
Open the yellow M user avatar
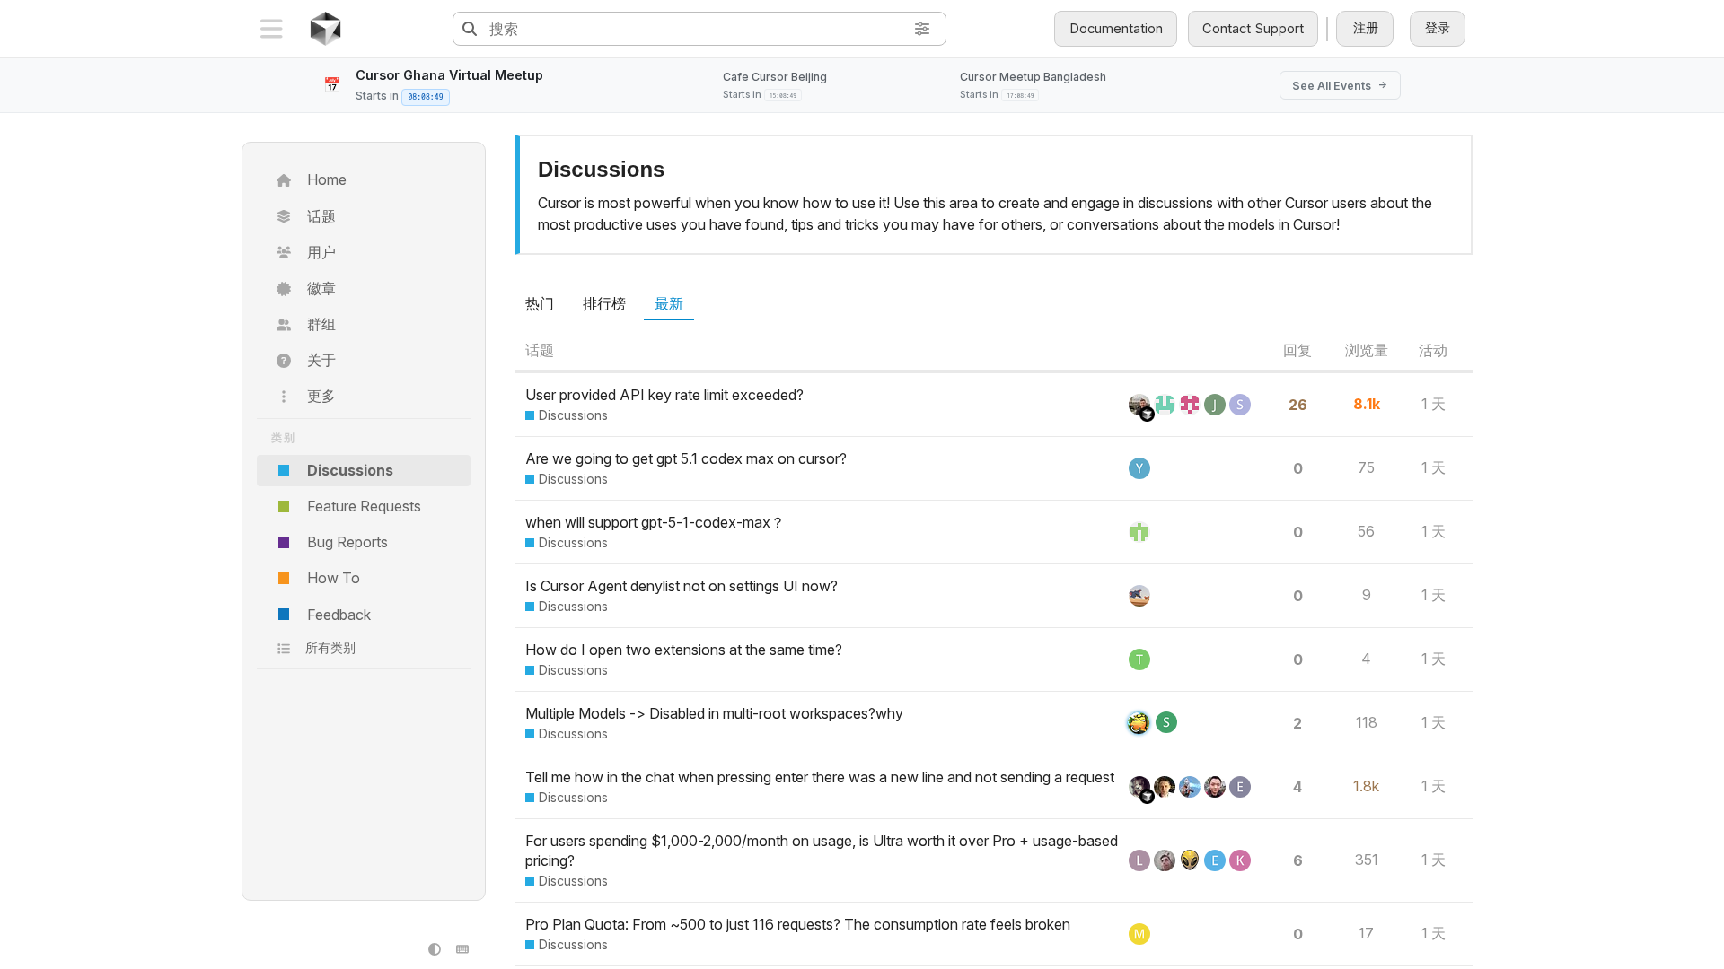pyautogui.click(x=1139, y=934)
